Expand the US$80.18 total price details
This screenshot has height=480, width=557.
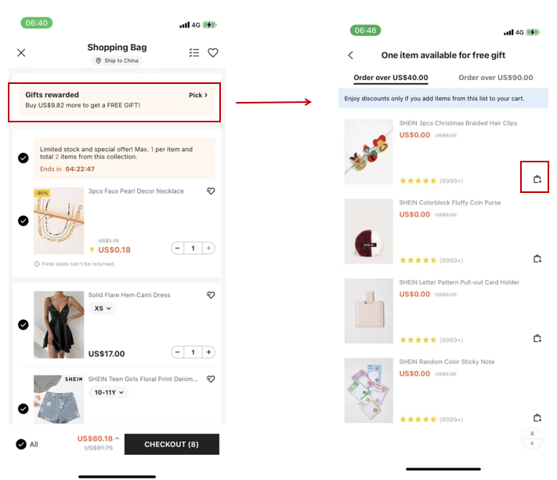click(117, 438)
